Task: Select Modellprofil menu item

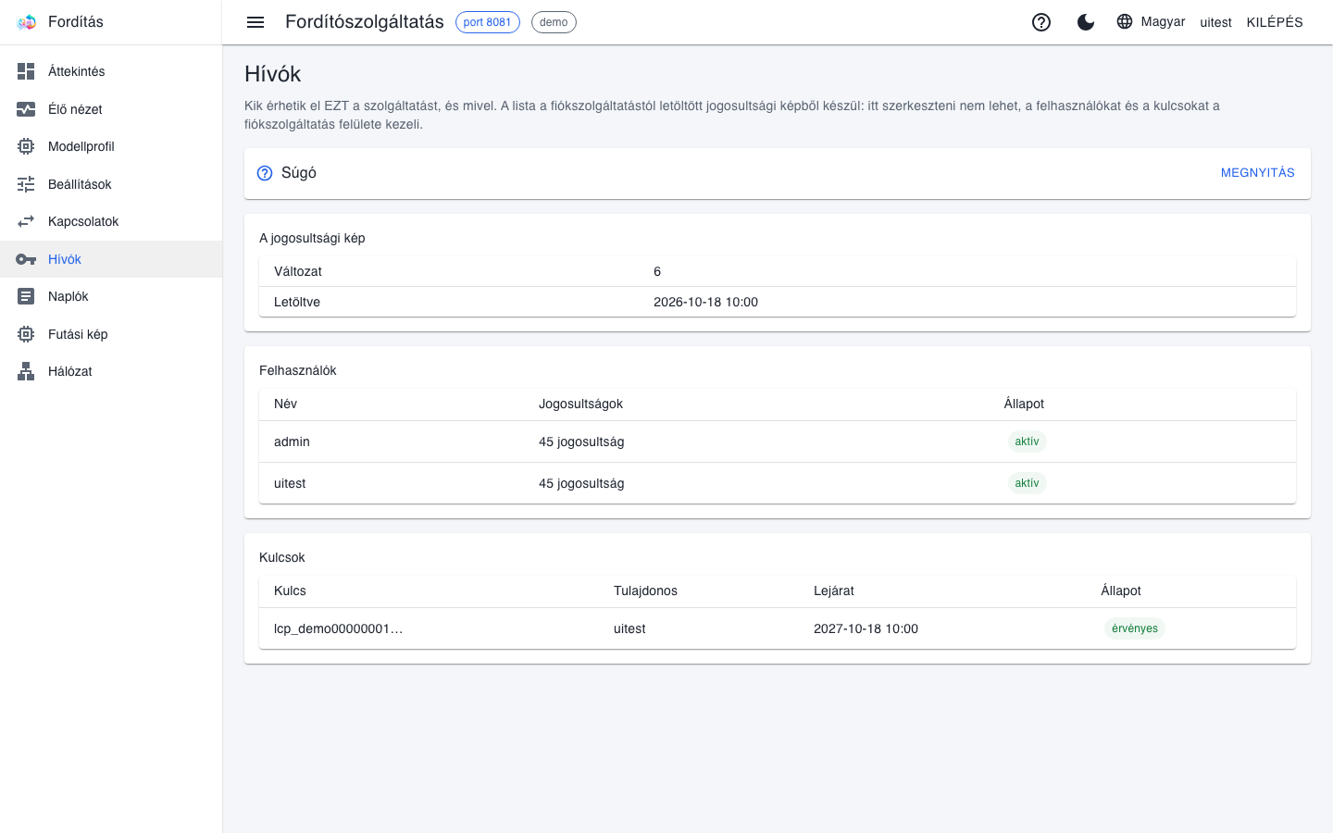Action: (111, 146)
